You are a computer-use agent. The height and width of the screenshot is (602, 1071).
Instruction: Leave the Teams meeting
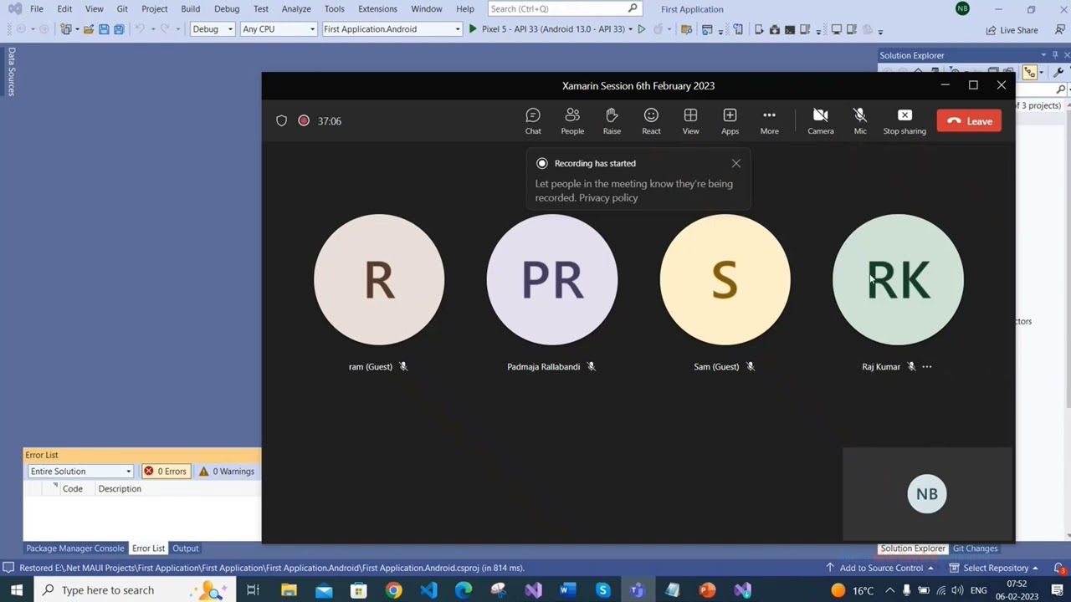969,121
